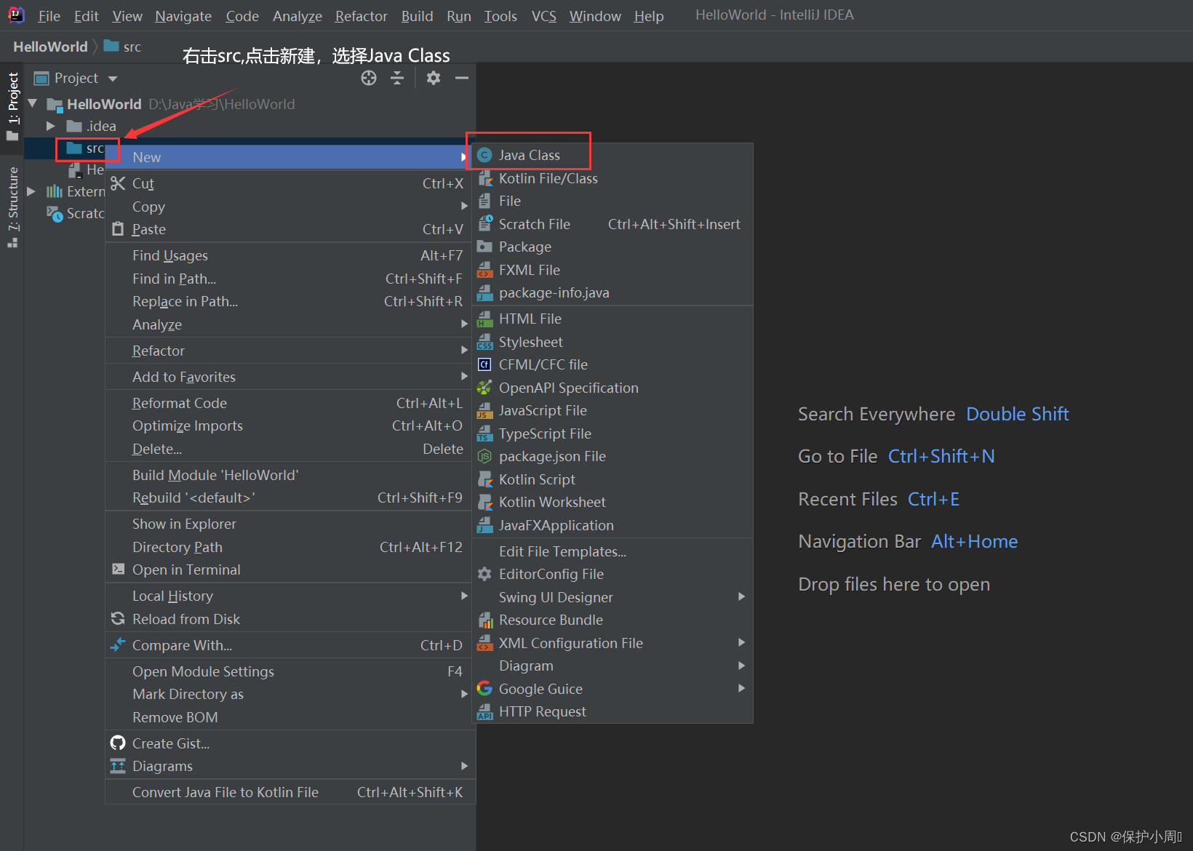This screenshot has height=851, width=1193.
Task: Expand Add to Favorites submenu arrow
Action: coord(464,376)
